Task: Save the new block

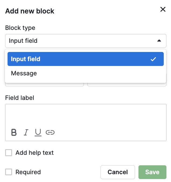Action: pos(152,172)
